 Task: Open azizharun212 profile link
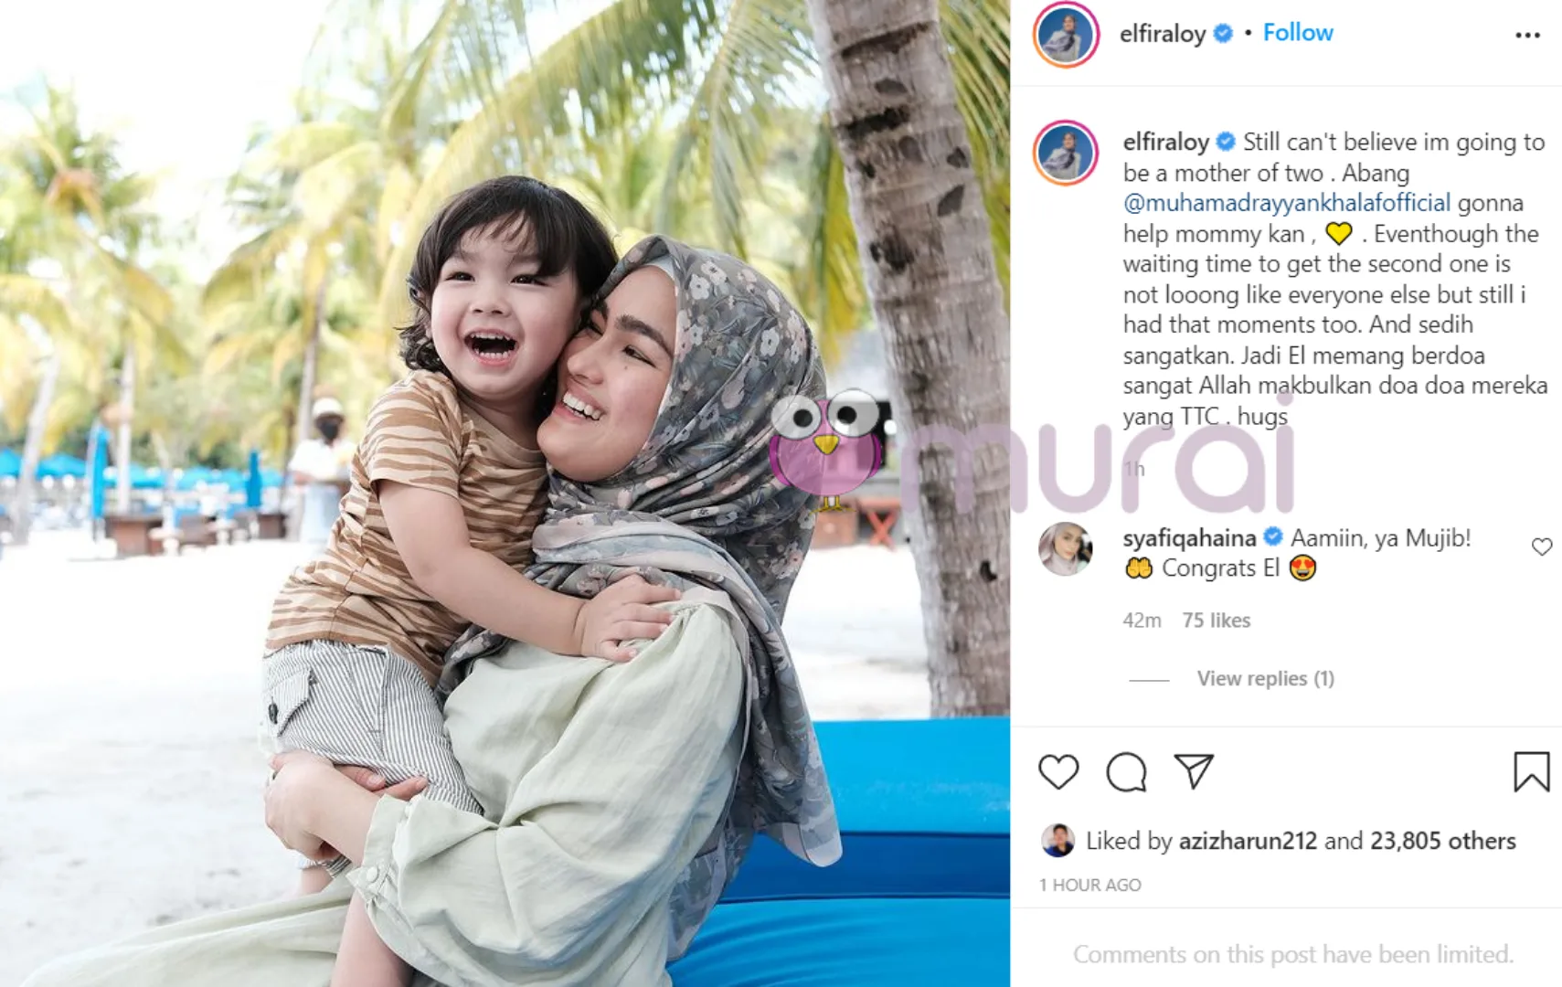coord(1248,841)
